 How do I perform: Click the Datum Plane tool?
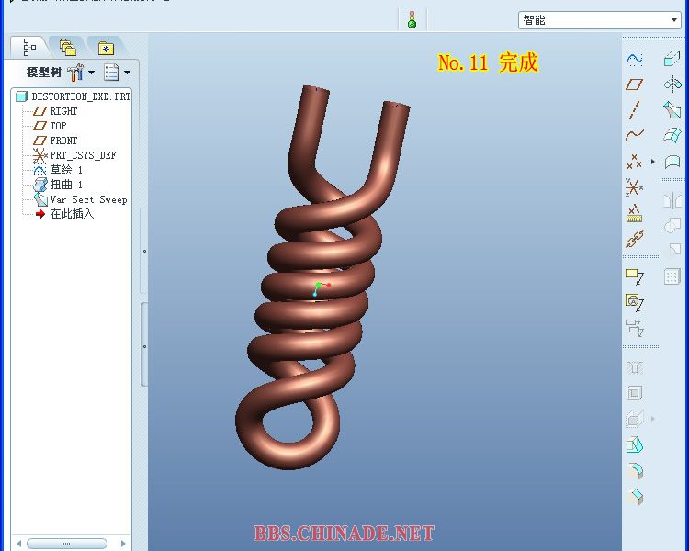[x=634, y=84]
